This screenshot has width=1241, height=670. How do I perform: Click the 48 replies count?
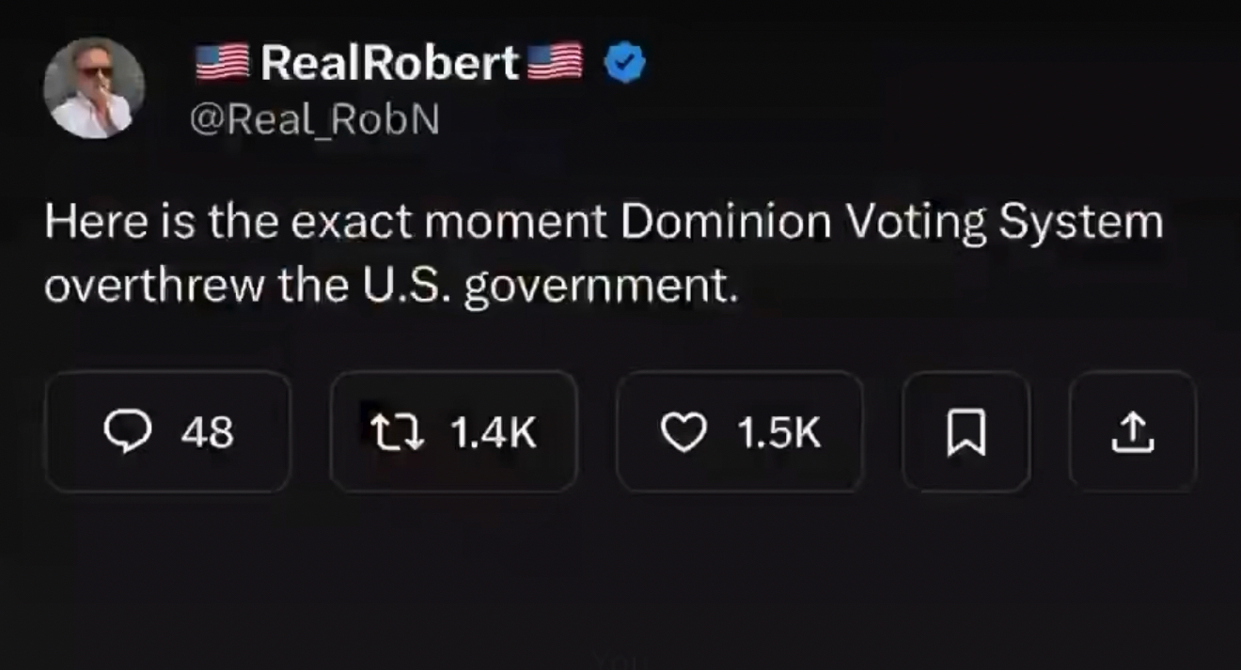tap(208, 432)
